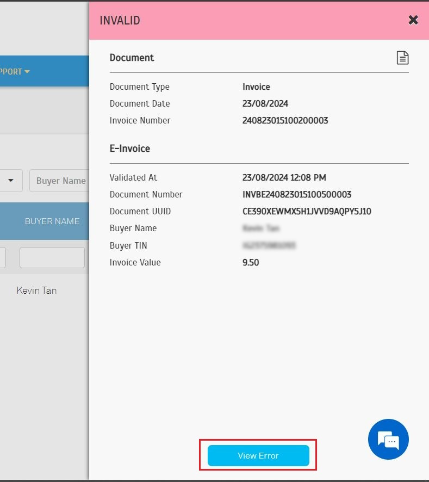The height and width of the screenshot is (482, 429).
Task: Click the Document Date 23/08/2024 value
Action: (x=265, y=103)
